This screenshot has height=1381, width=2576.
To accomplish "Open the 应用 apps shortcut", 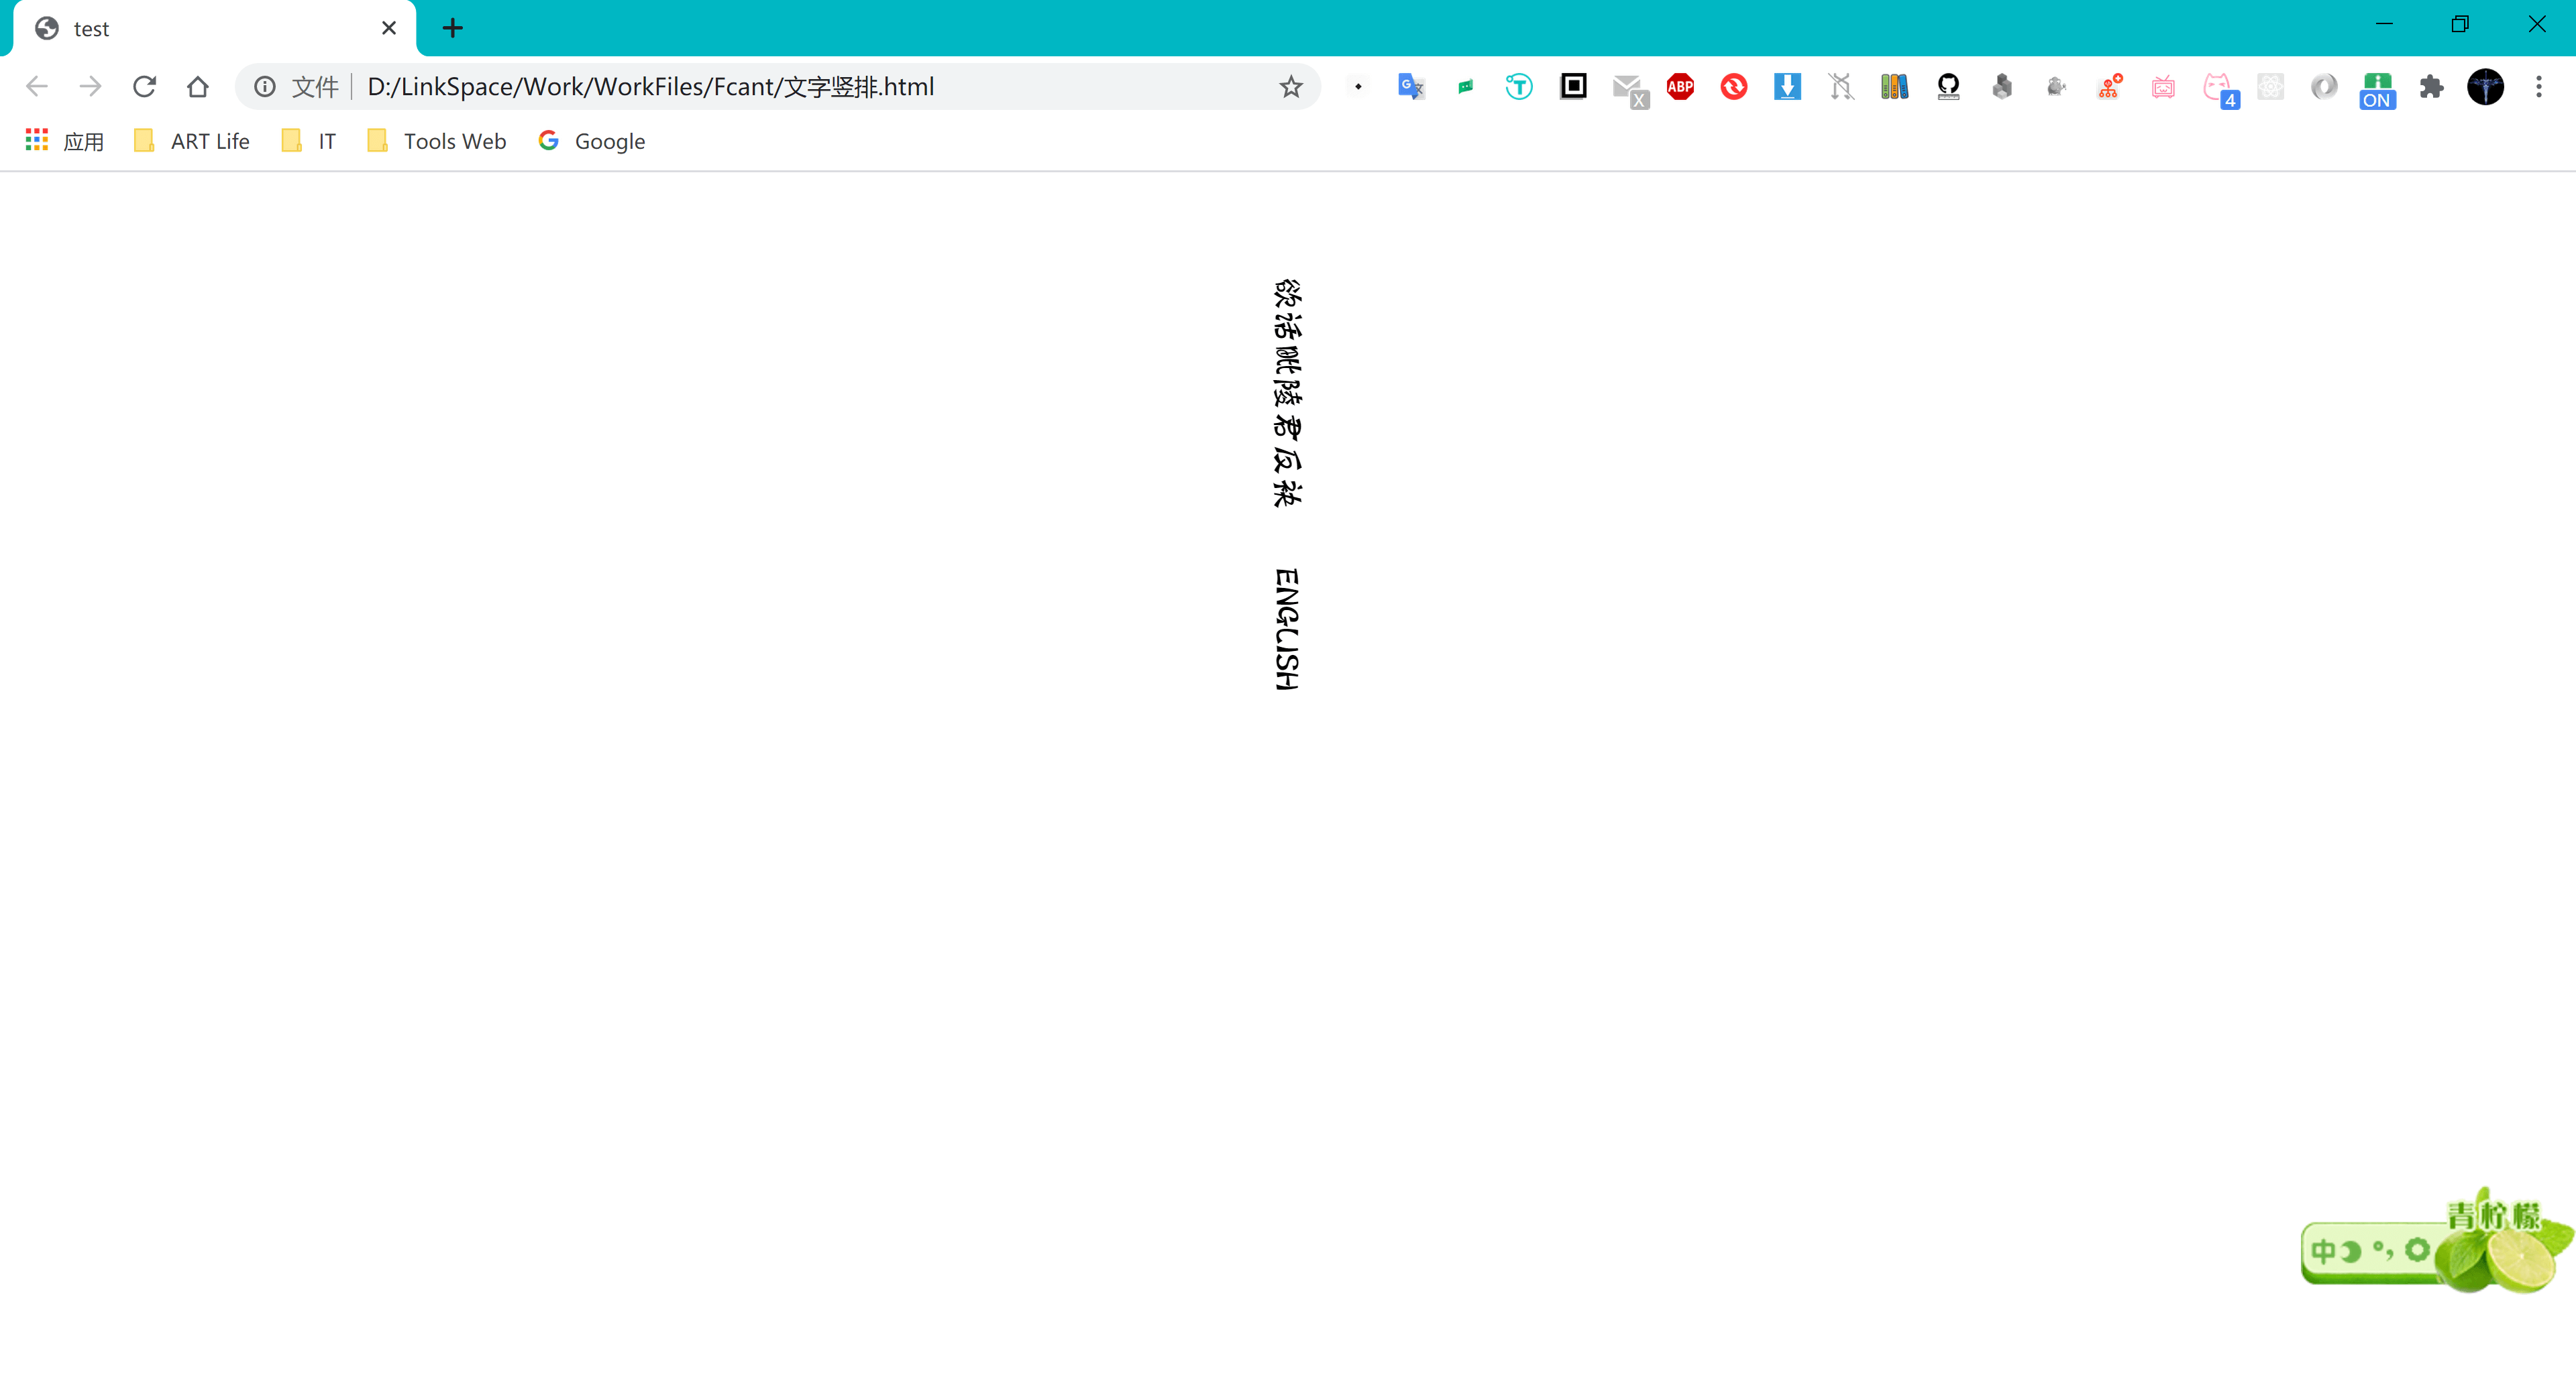I will [x=65, y=141].
